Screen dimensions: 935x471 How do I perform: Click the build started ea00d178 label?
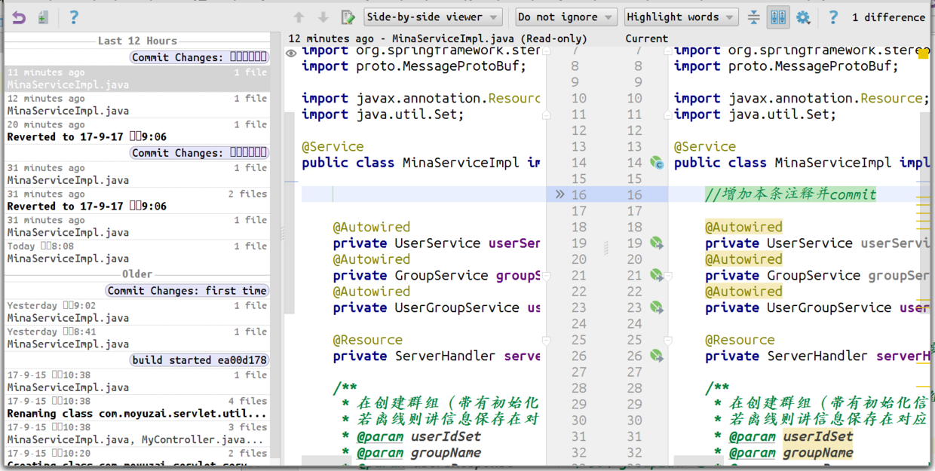pos(199,360)
